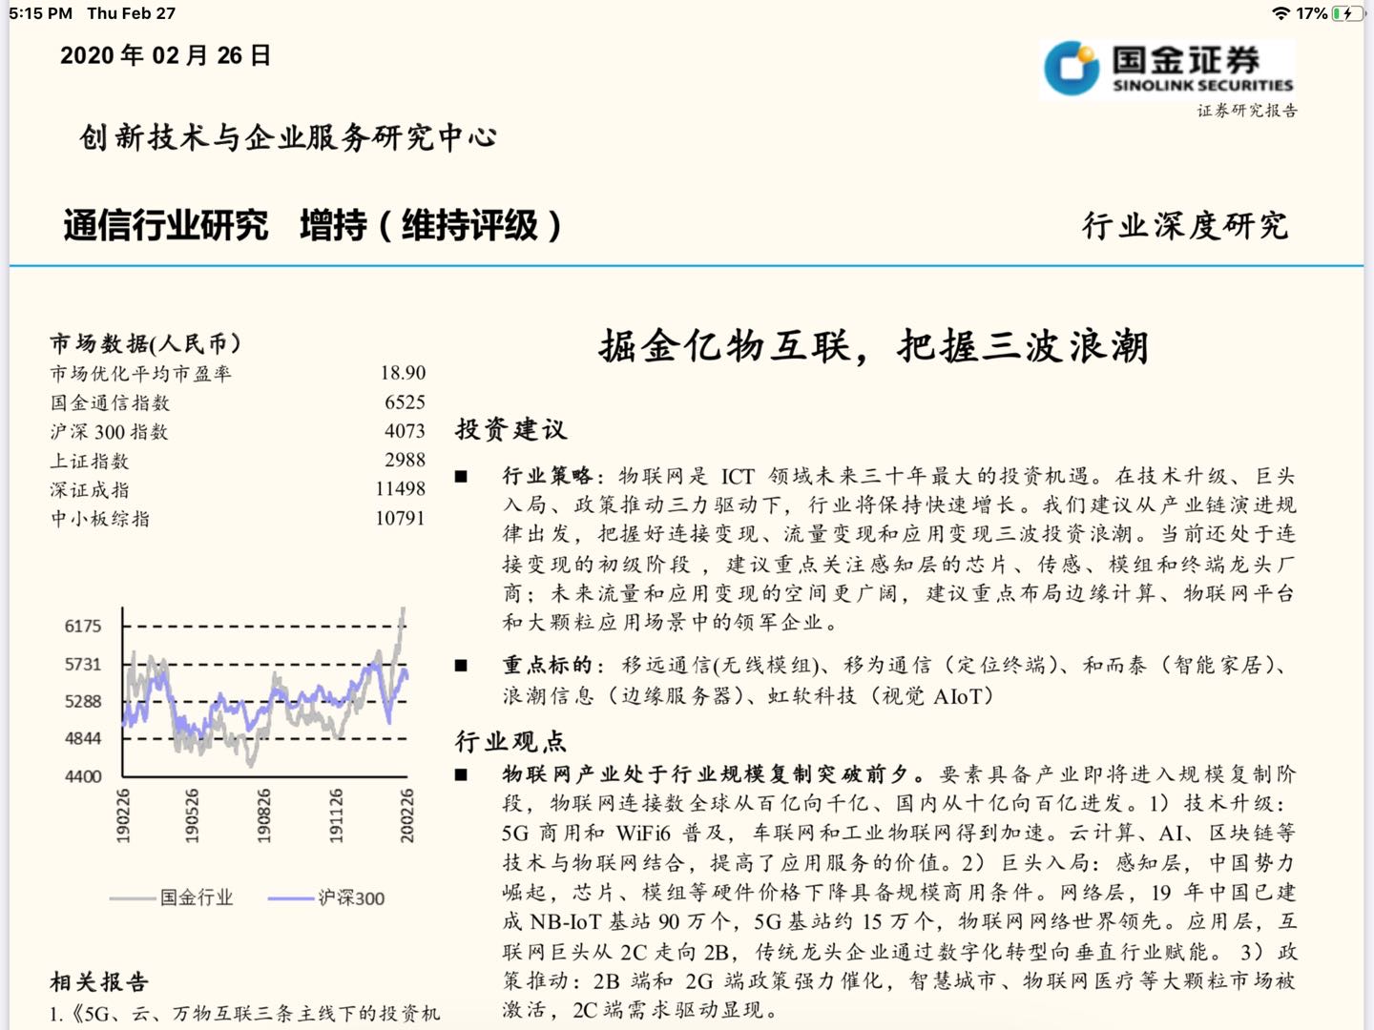The image size is (1374, 1030).
Task: Tap the 200226 date label on chart axis
Action: 406,815
